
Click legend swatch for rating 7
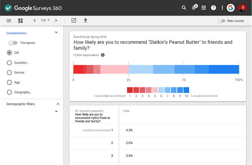click(167, 90)
